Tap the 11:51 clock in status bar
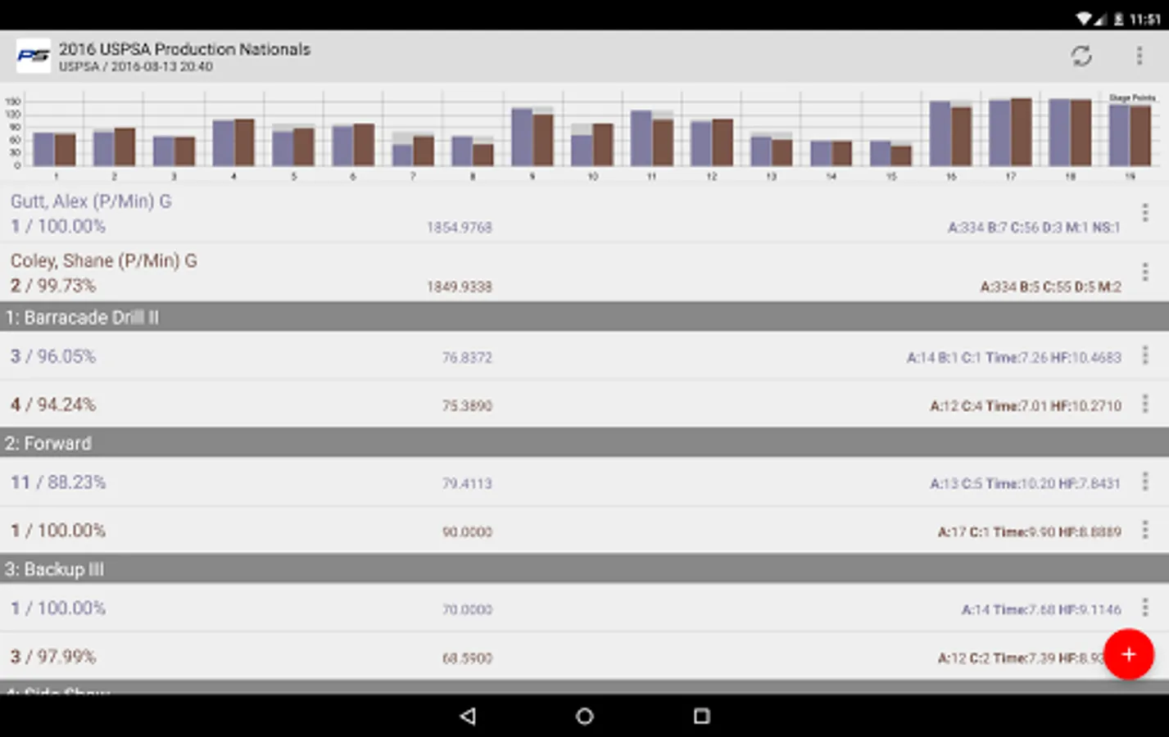This screenshot has height=737, width=1169. [1144, 19]
